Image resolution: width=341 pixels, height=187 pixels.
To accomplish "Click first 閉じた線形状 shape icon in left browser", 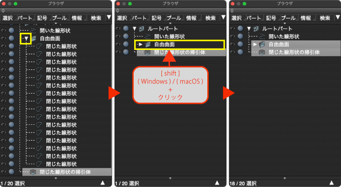I will [39, 46].
